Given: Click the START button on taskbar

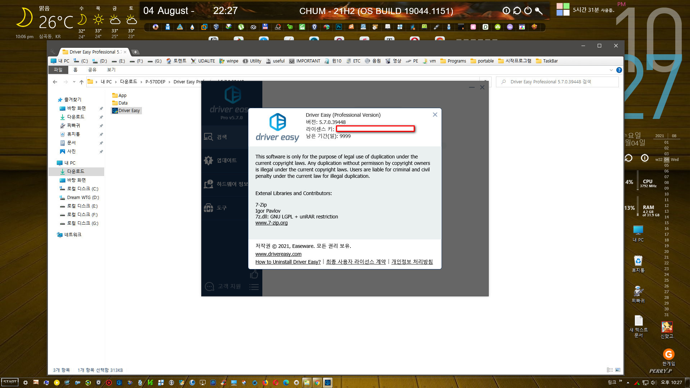Looking at the screenshot, I should pos(10,382).
